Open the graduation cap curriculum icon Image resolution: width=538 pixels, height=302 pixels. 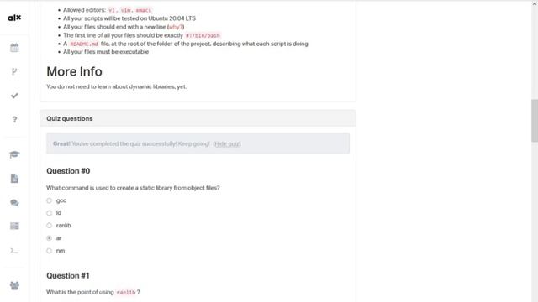point(14,154)
